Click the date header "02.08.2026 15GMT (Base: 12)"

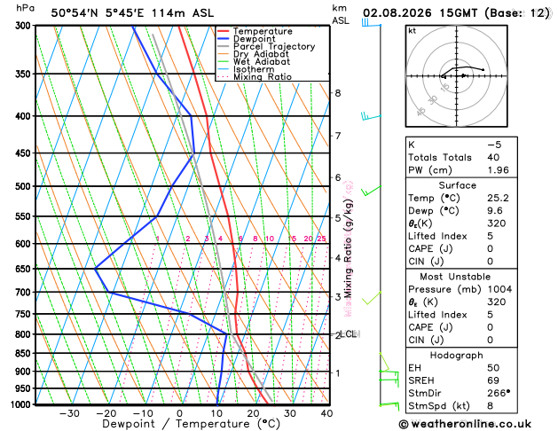tap(456, 13)
